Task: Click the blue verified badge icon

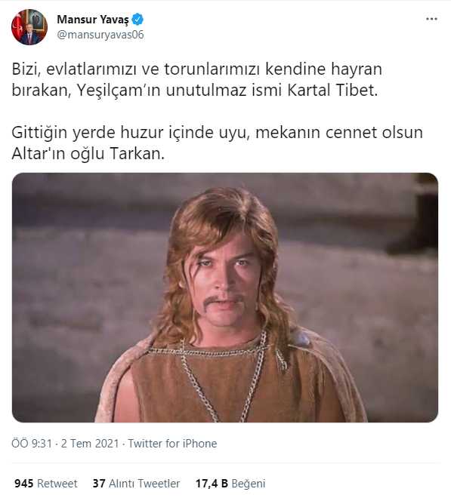Action: [137, 20]
